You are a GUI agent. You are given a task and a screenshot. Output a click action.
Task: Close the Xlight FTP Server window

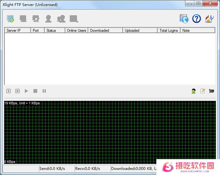(x=210, y=3)
